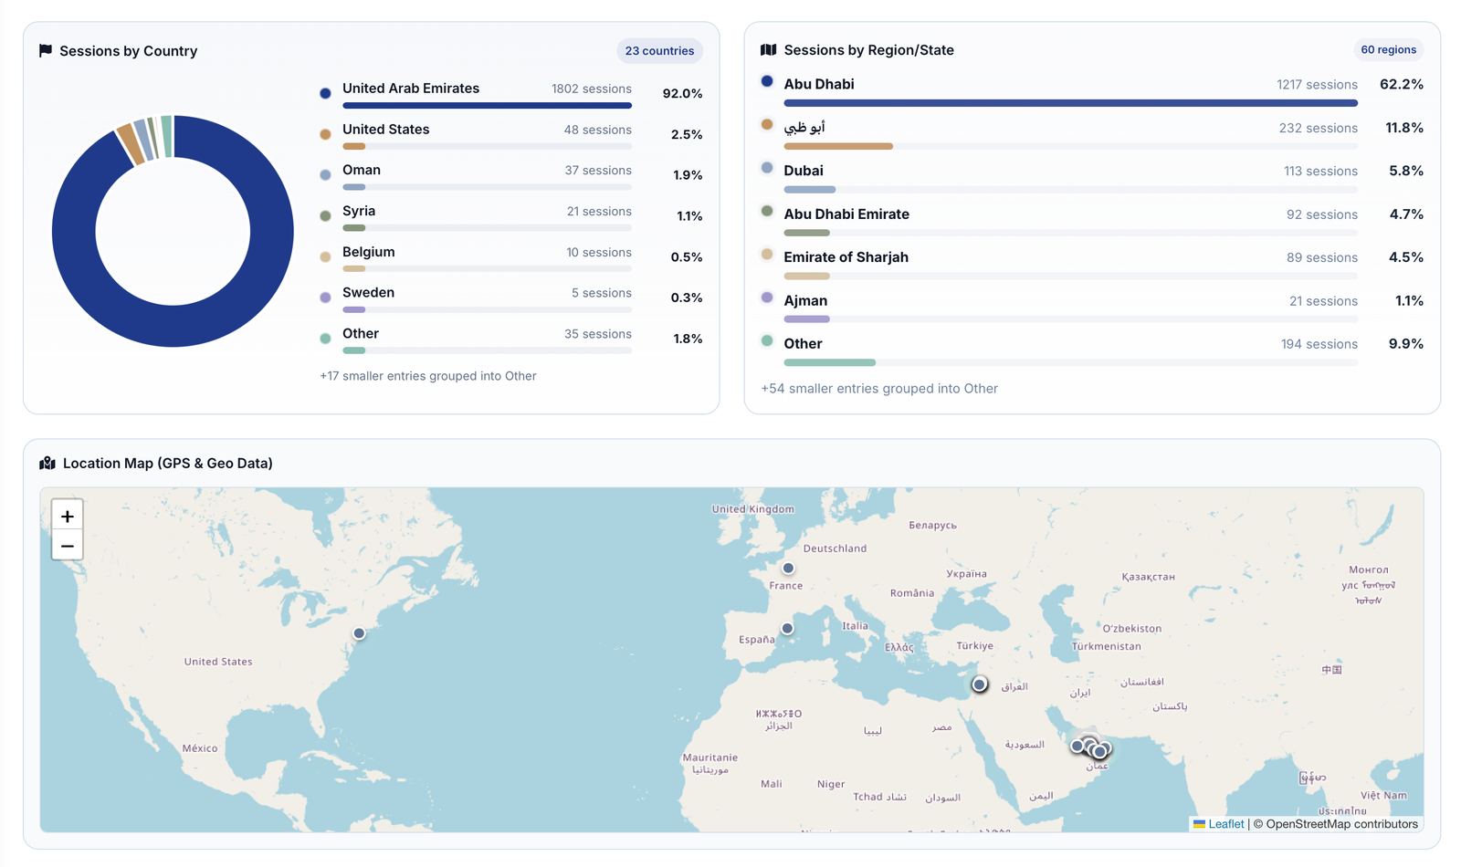1461x867 pixels.
Task: Click the Ajman color dot
Action: 767,298
